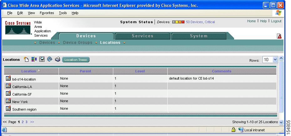The image size is (291, 136).
Task: Go to page 2 of locations
Action: 23,122
